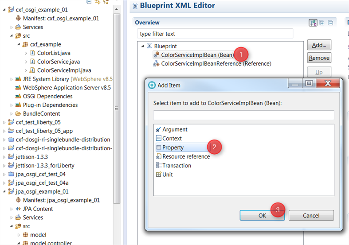Image resolution: width=349 pixels, height=245 pixels.
Task: Click the OSGi Dependencies library icon
Action: pyautogui.click(x=18, y=96)
